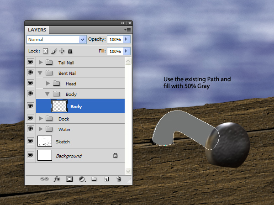Hide the selected Body layer
The image size is (274, 205).
click(x=31, y=106)
